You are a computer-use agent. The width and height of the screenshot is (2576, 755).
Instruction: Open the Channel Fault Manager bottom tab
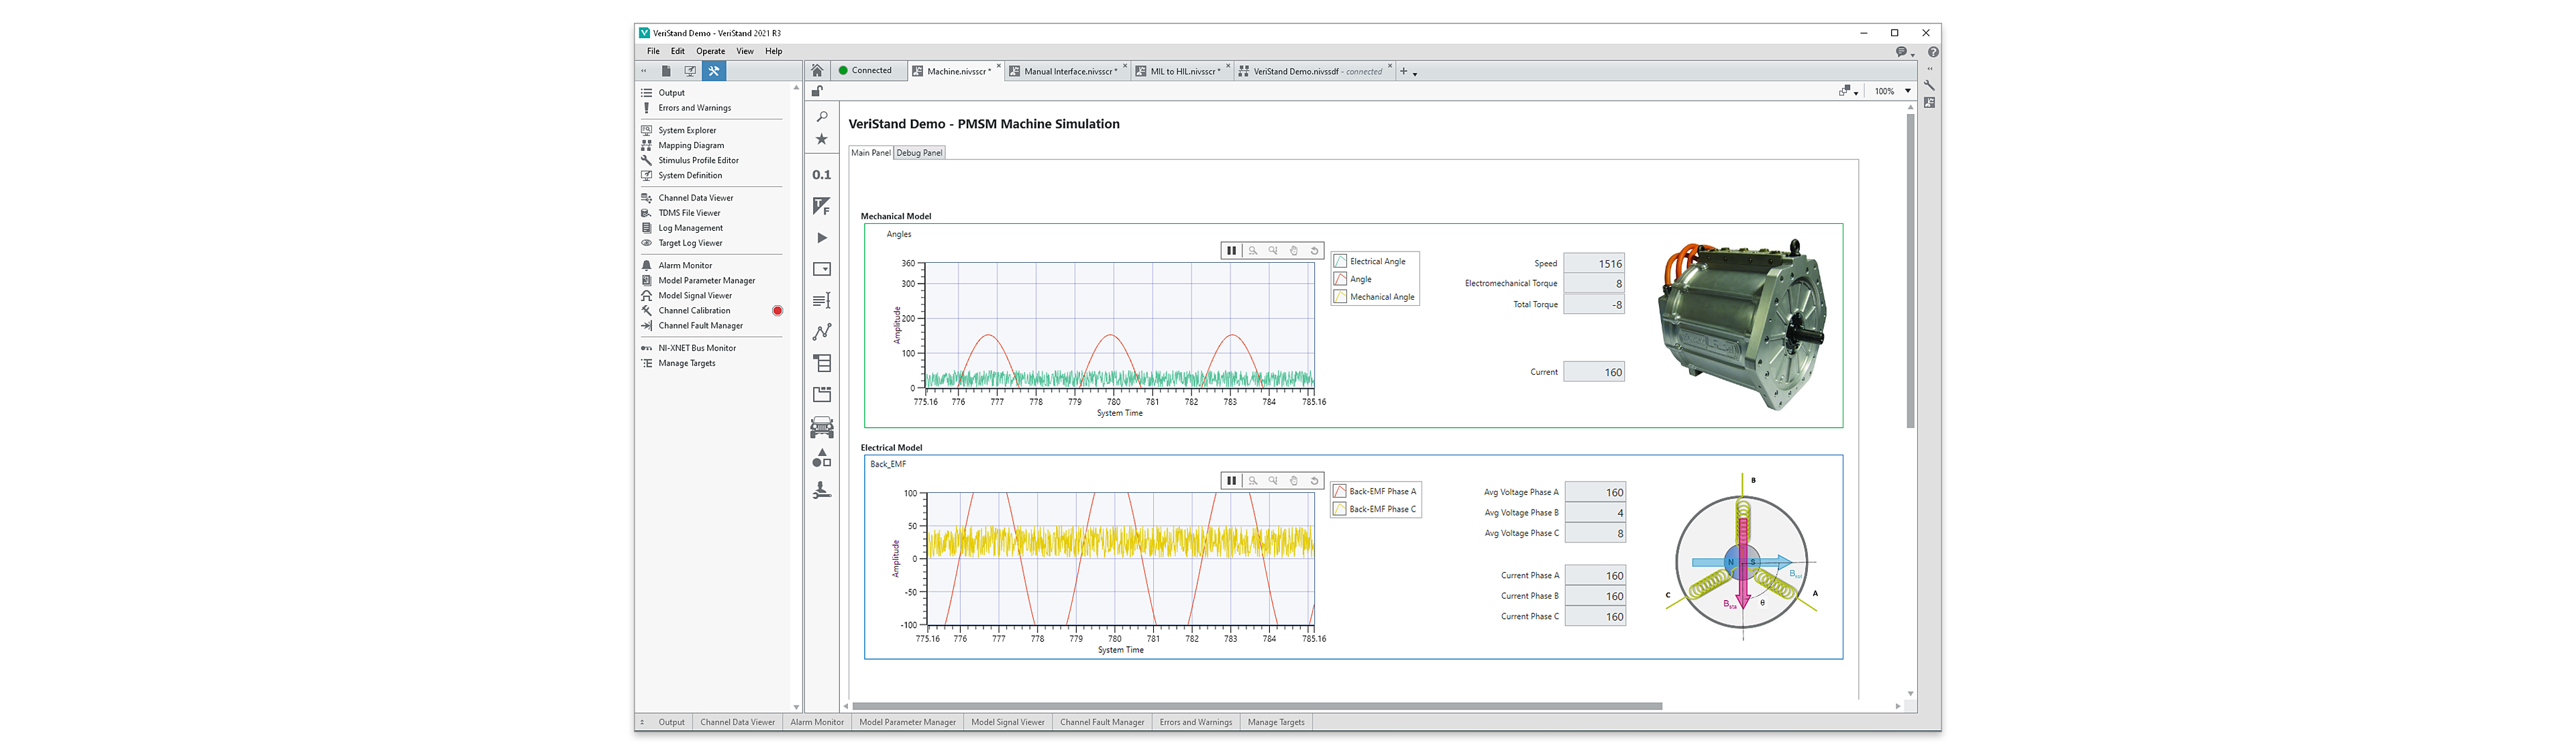point(1101,722)
